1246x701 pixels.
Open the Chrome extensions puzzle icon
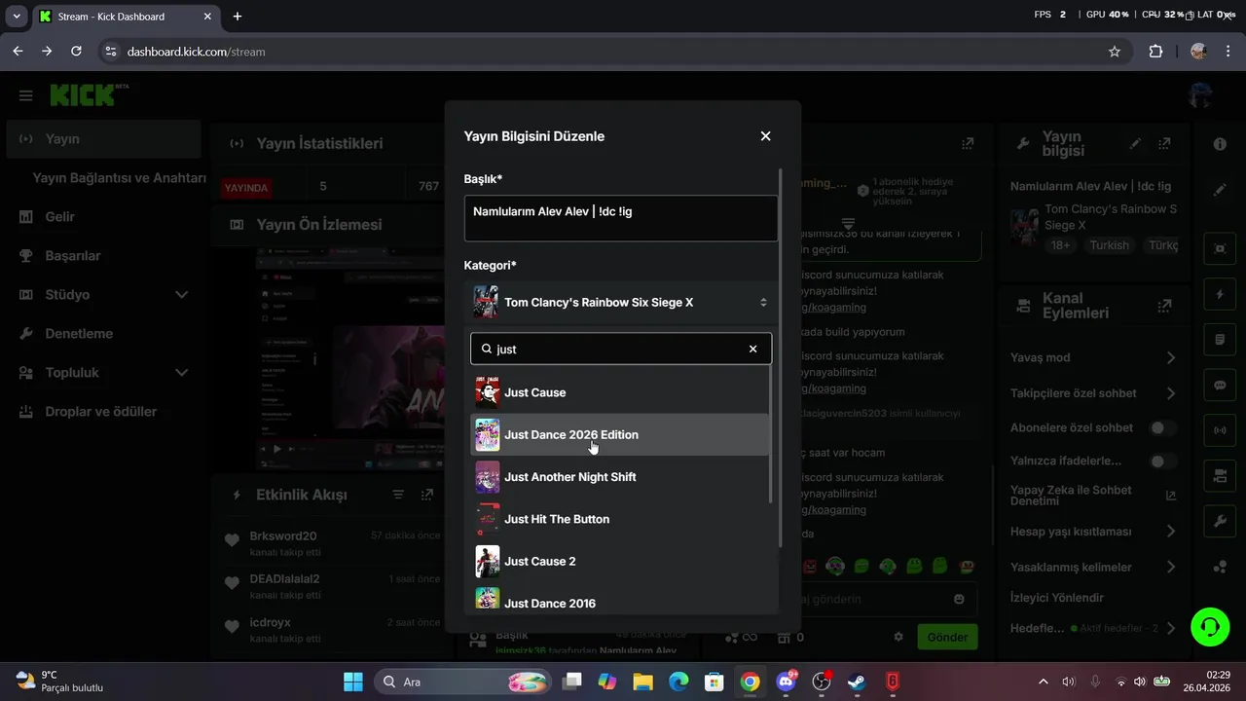tap(1156, 52)
